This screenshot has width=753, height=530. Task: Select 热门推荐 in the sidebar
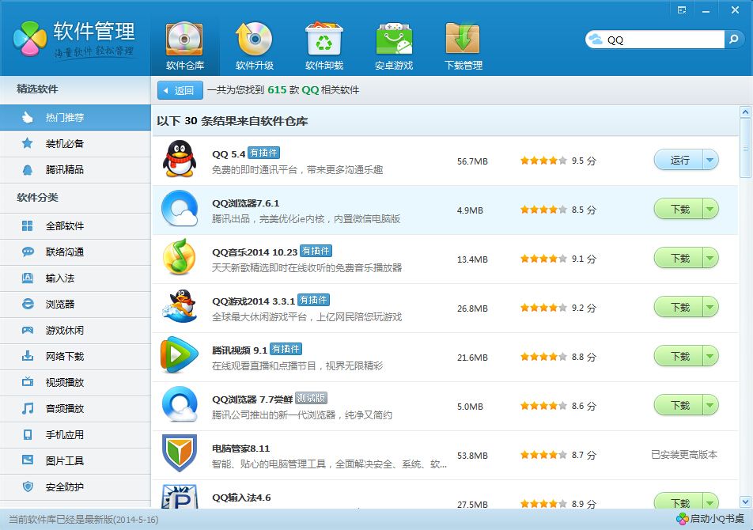tap(75, 117)
